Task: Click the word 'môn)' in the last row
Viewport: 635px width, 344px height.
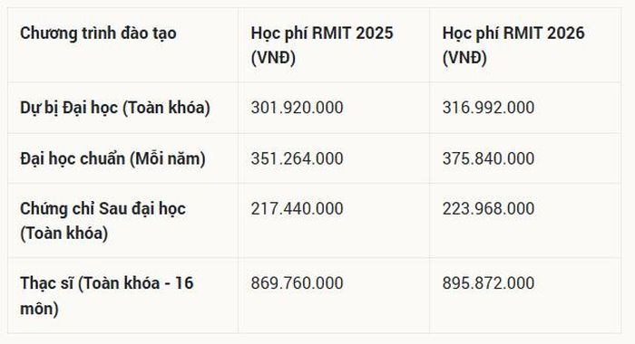Action: pos(39,309)
